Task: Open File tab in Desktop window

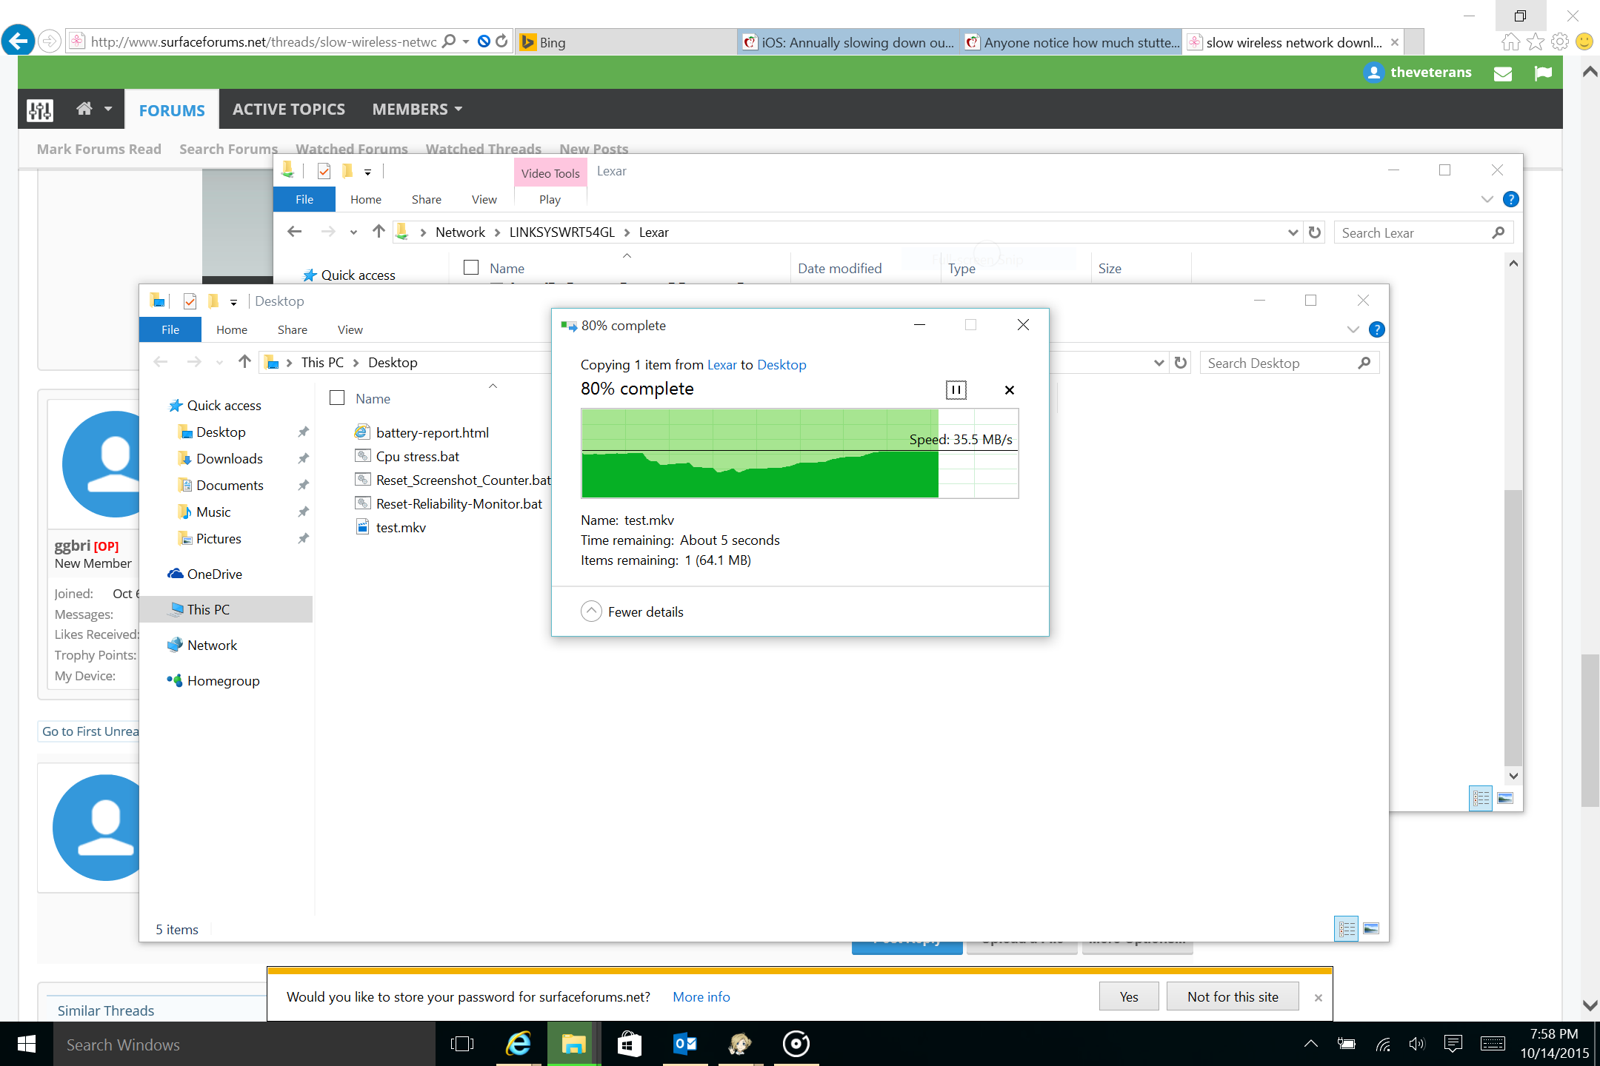Action: tap(170, 329)
